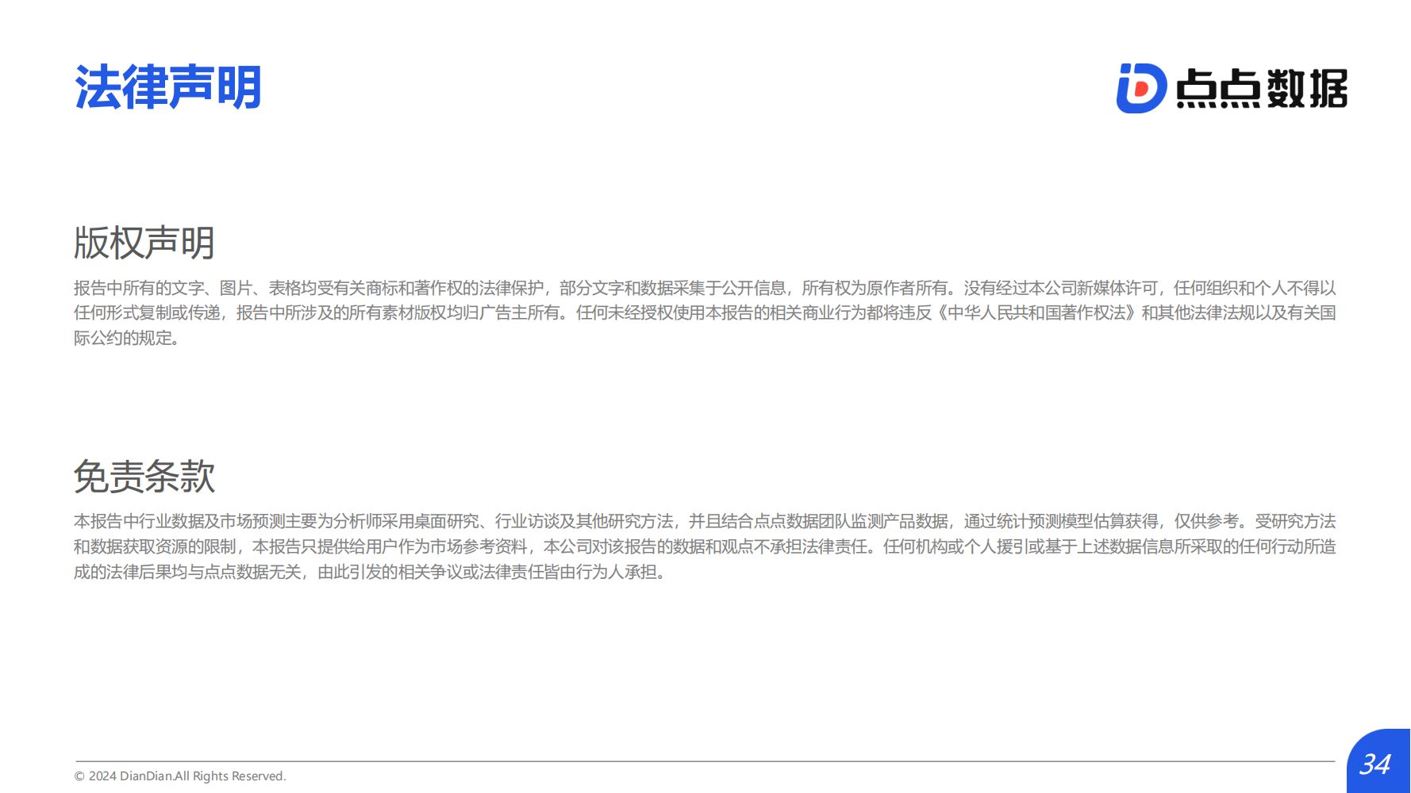1411x793 pixels.
Task: Click the page number 34 badge
Action: [1378, 761]
